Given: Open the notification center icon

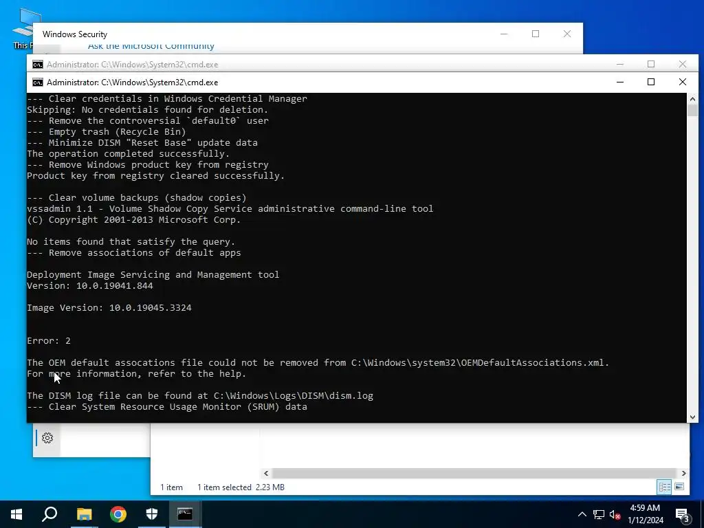Looking at the screenshot, I should click(x=682, y=514).
